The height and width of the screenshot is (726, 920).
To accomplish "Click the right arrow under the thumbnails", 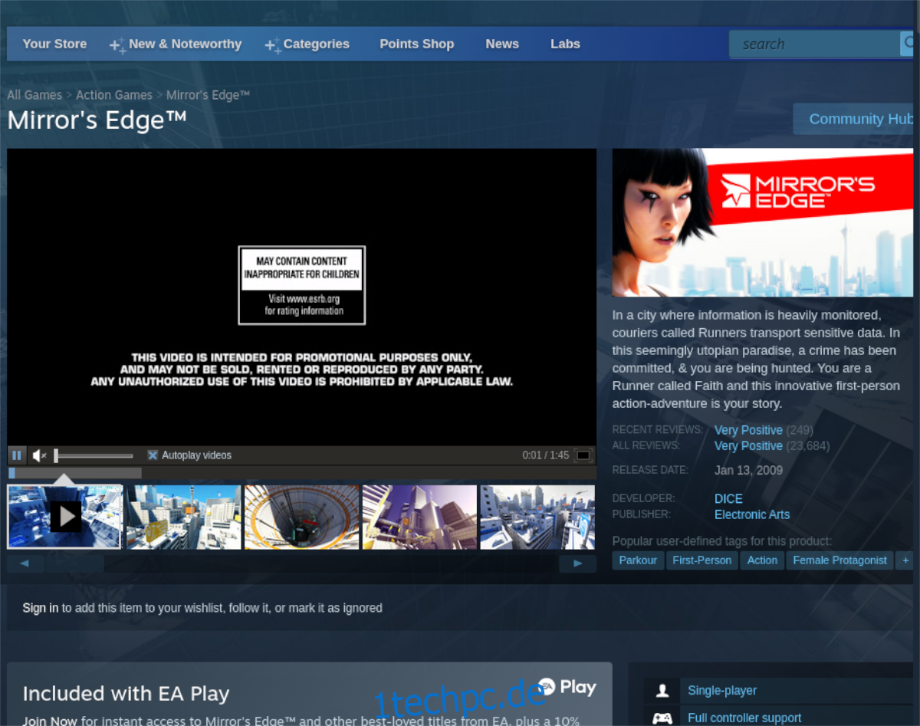I will pos(577,563).
